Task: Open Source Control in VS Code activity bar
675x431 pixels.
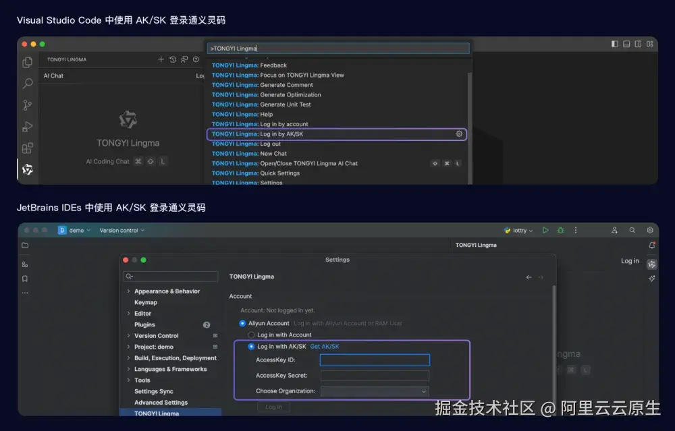Action: tap(28, 105)
